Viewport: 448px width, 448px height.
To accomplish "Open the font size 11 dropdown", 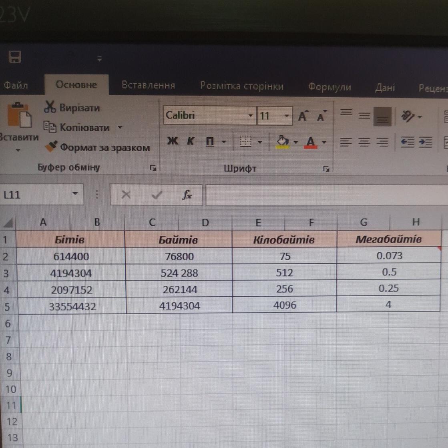I will [x=286, y=116].
